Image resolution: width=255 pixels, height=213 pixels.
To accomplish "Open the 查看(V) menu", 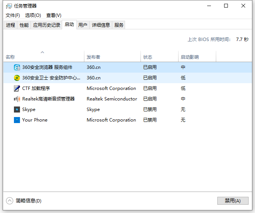I will coord(53,15).
